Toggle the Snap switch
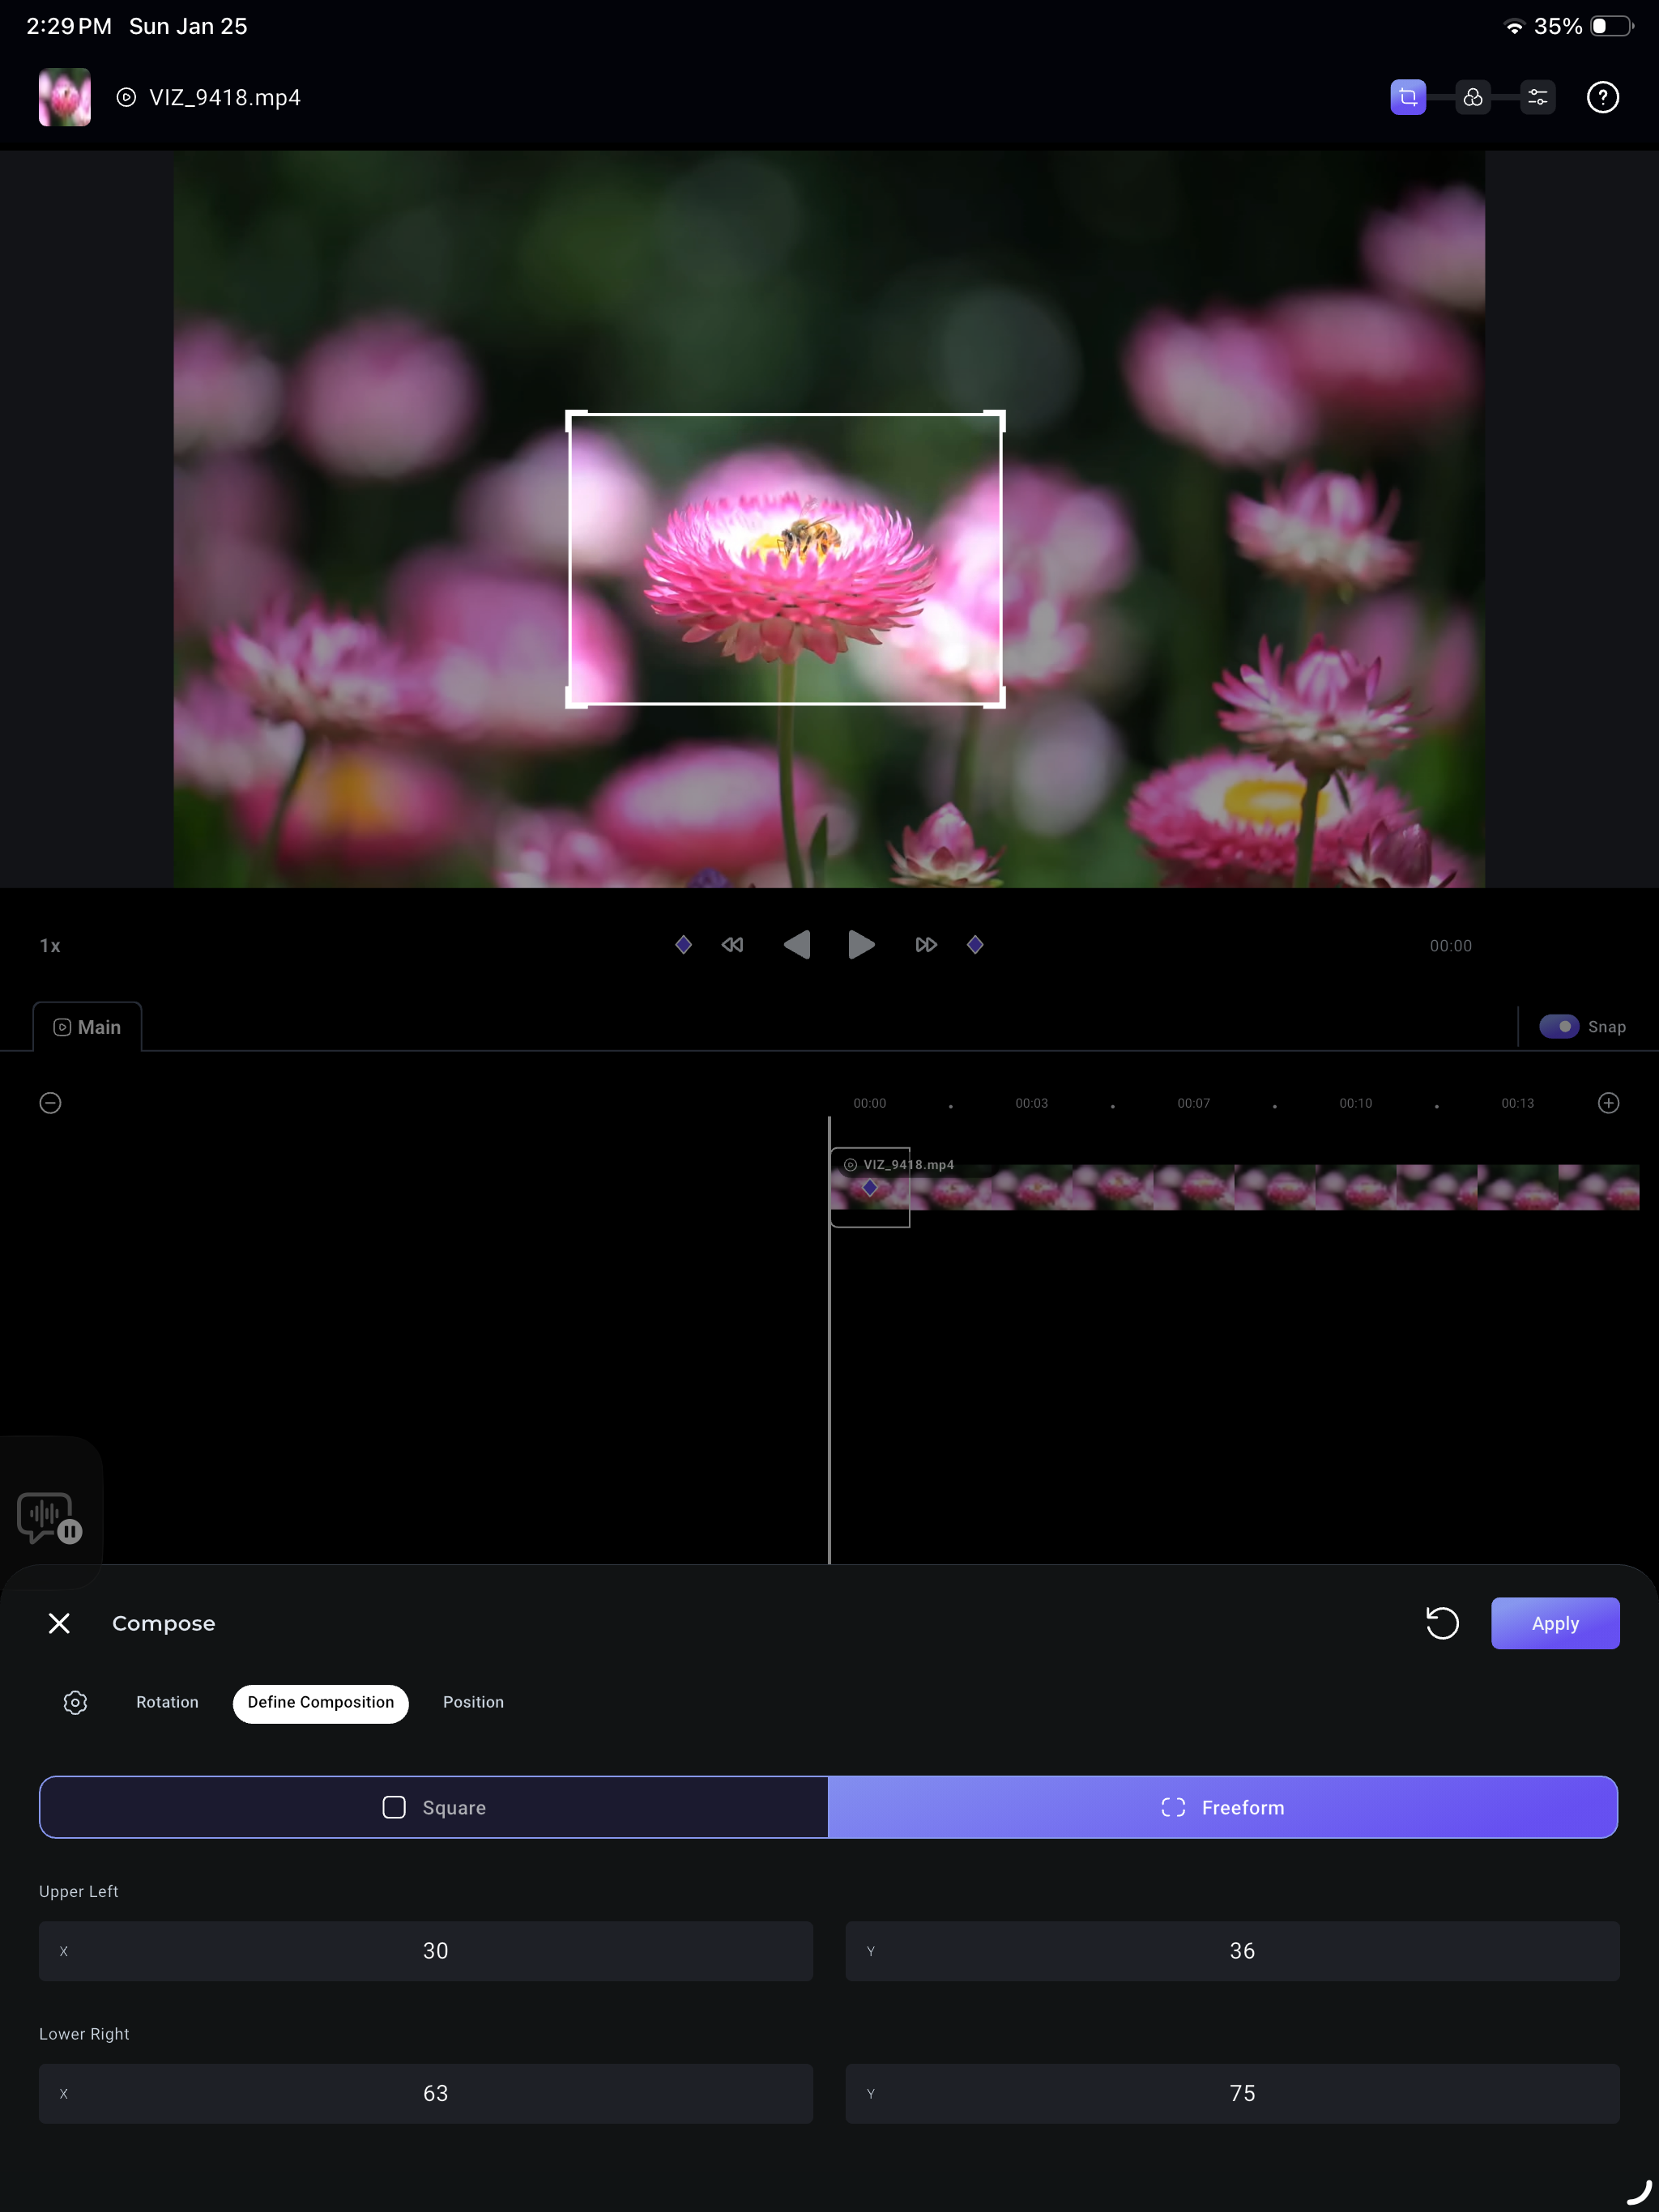This screenshot has width=1659, height=2212. 1559,1026
